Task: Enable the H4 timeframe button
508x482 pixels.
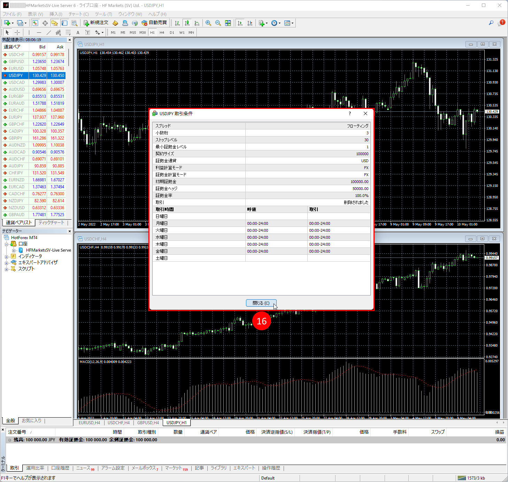Action: coord(162,32)
